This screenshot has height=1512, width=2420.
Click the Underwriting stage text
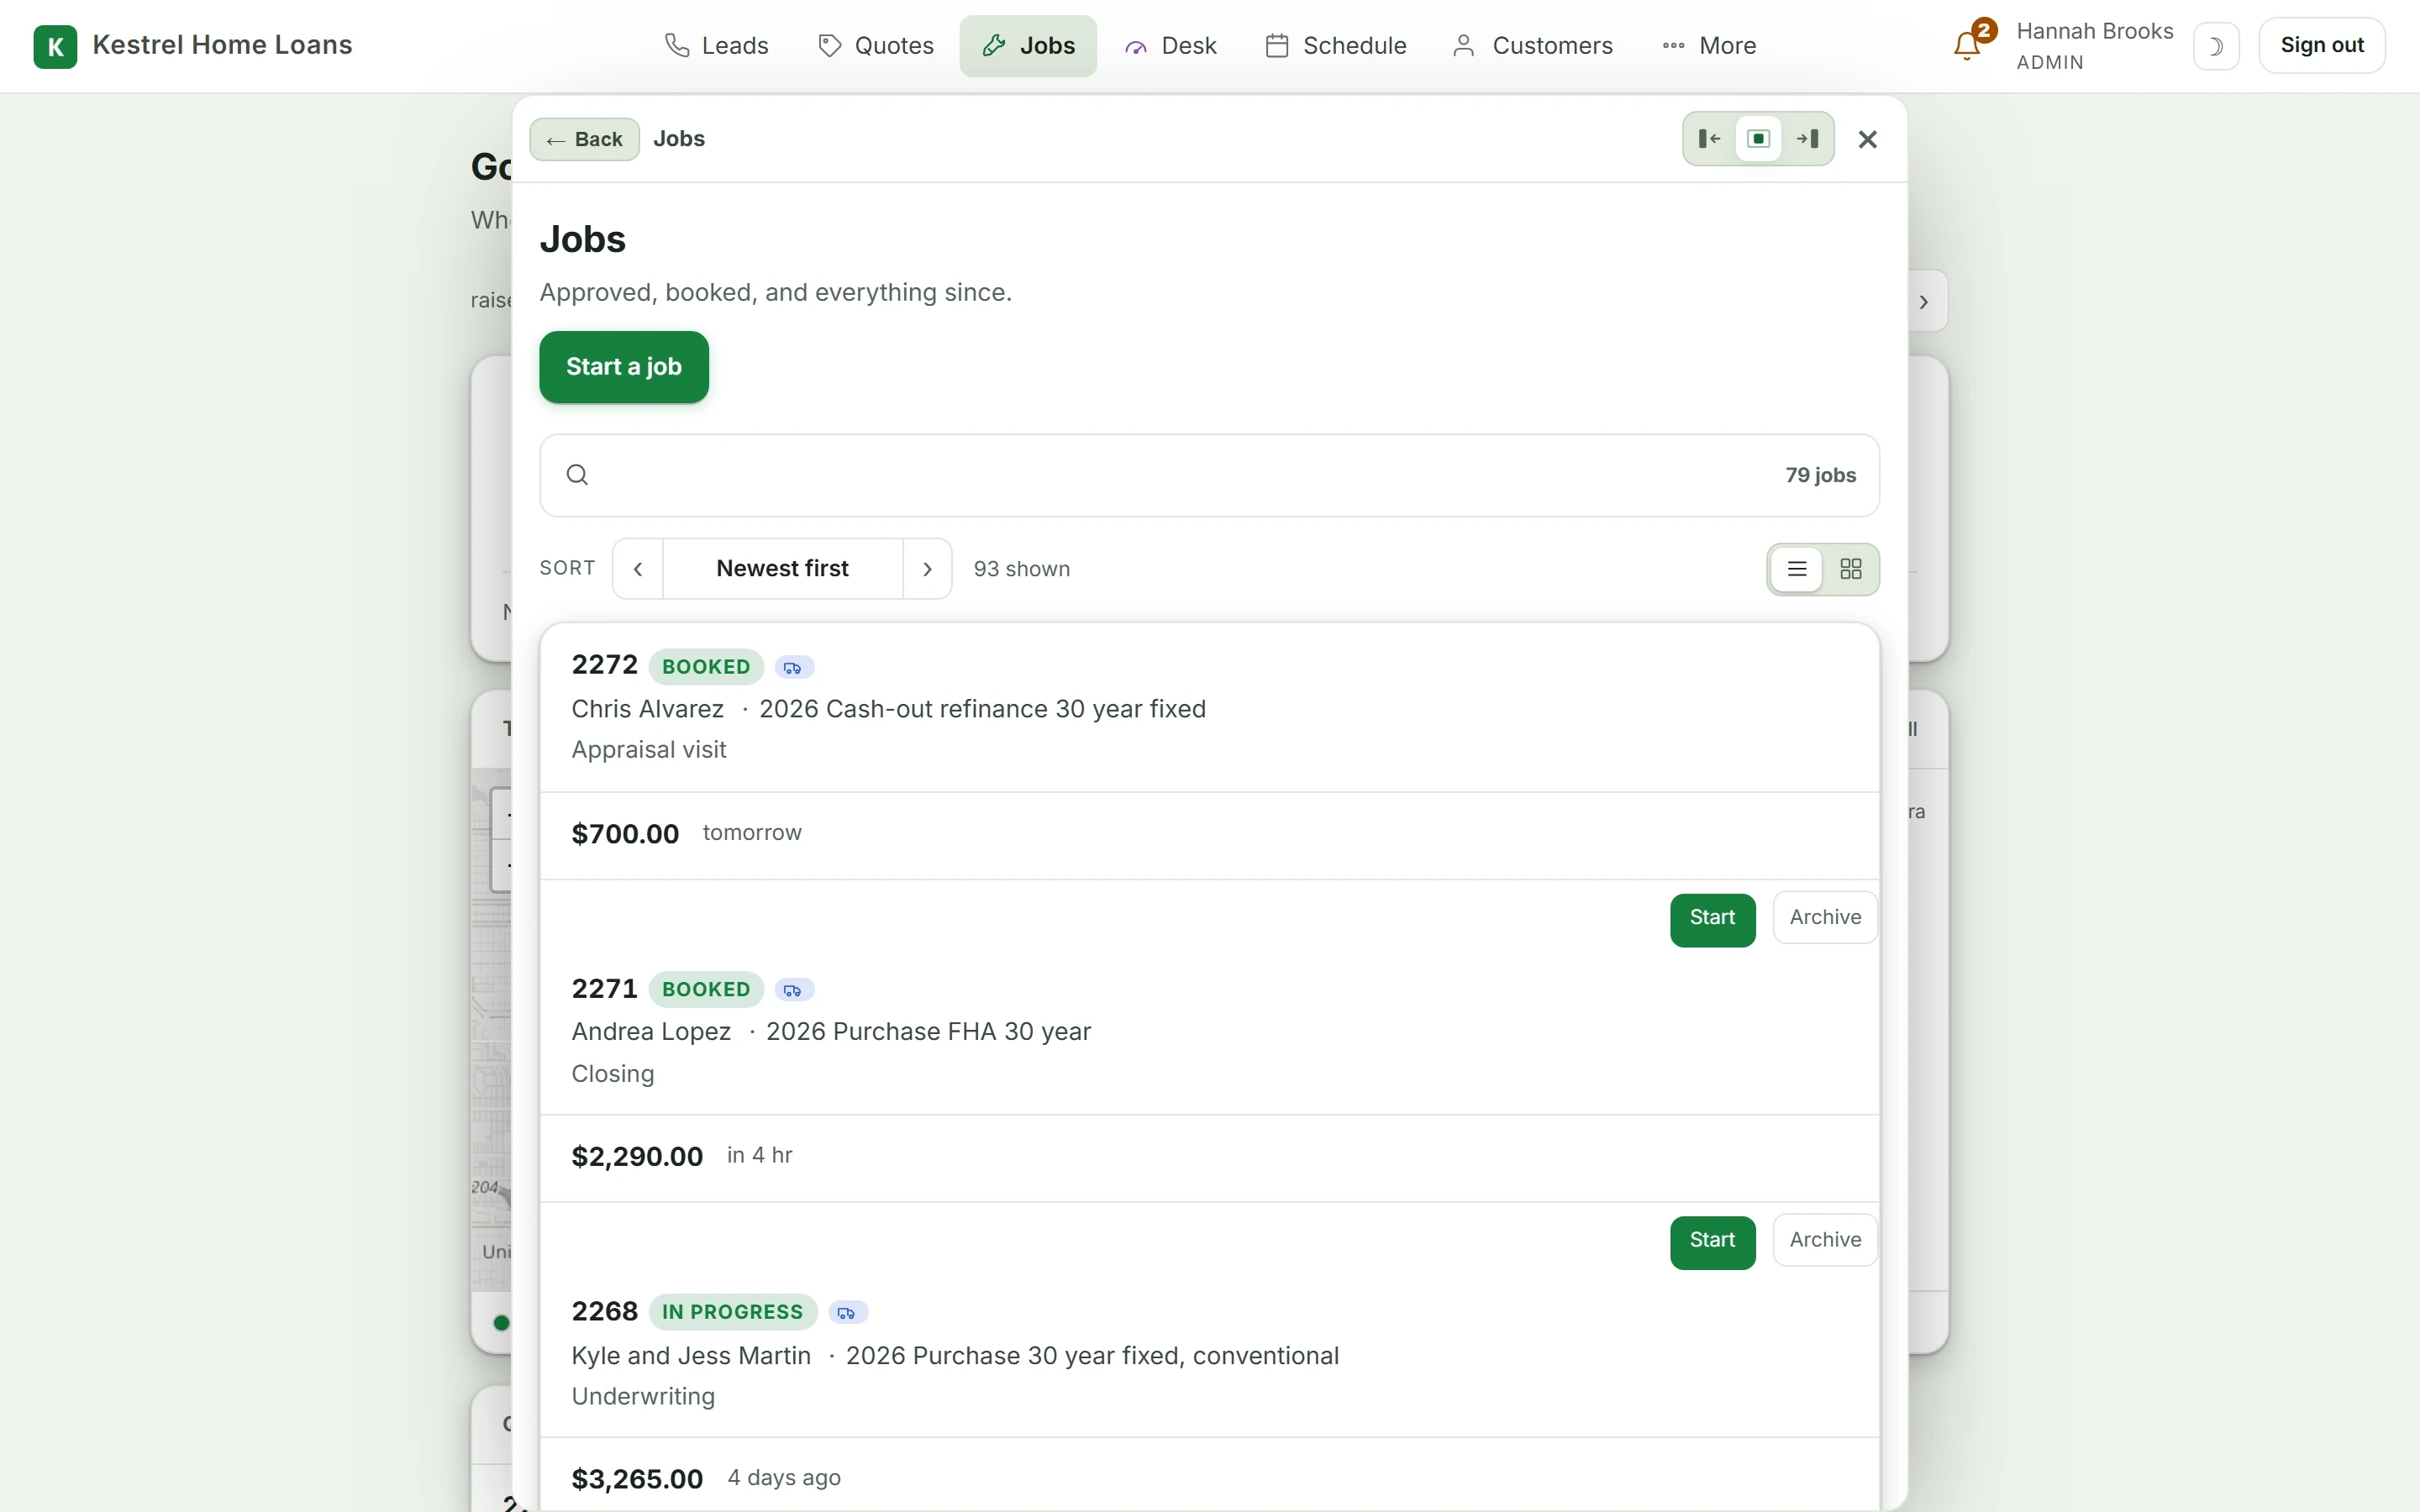643,1397
